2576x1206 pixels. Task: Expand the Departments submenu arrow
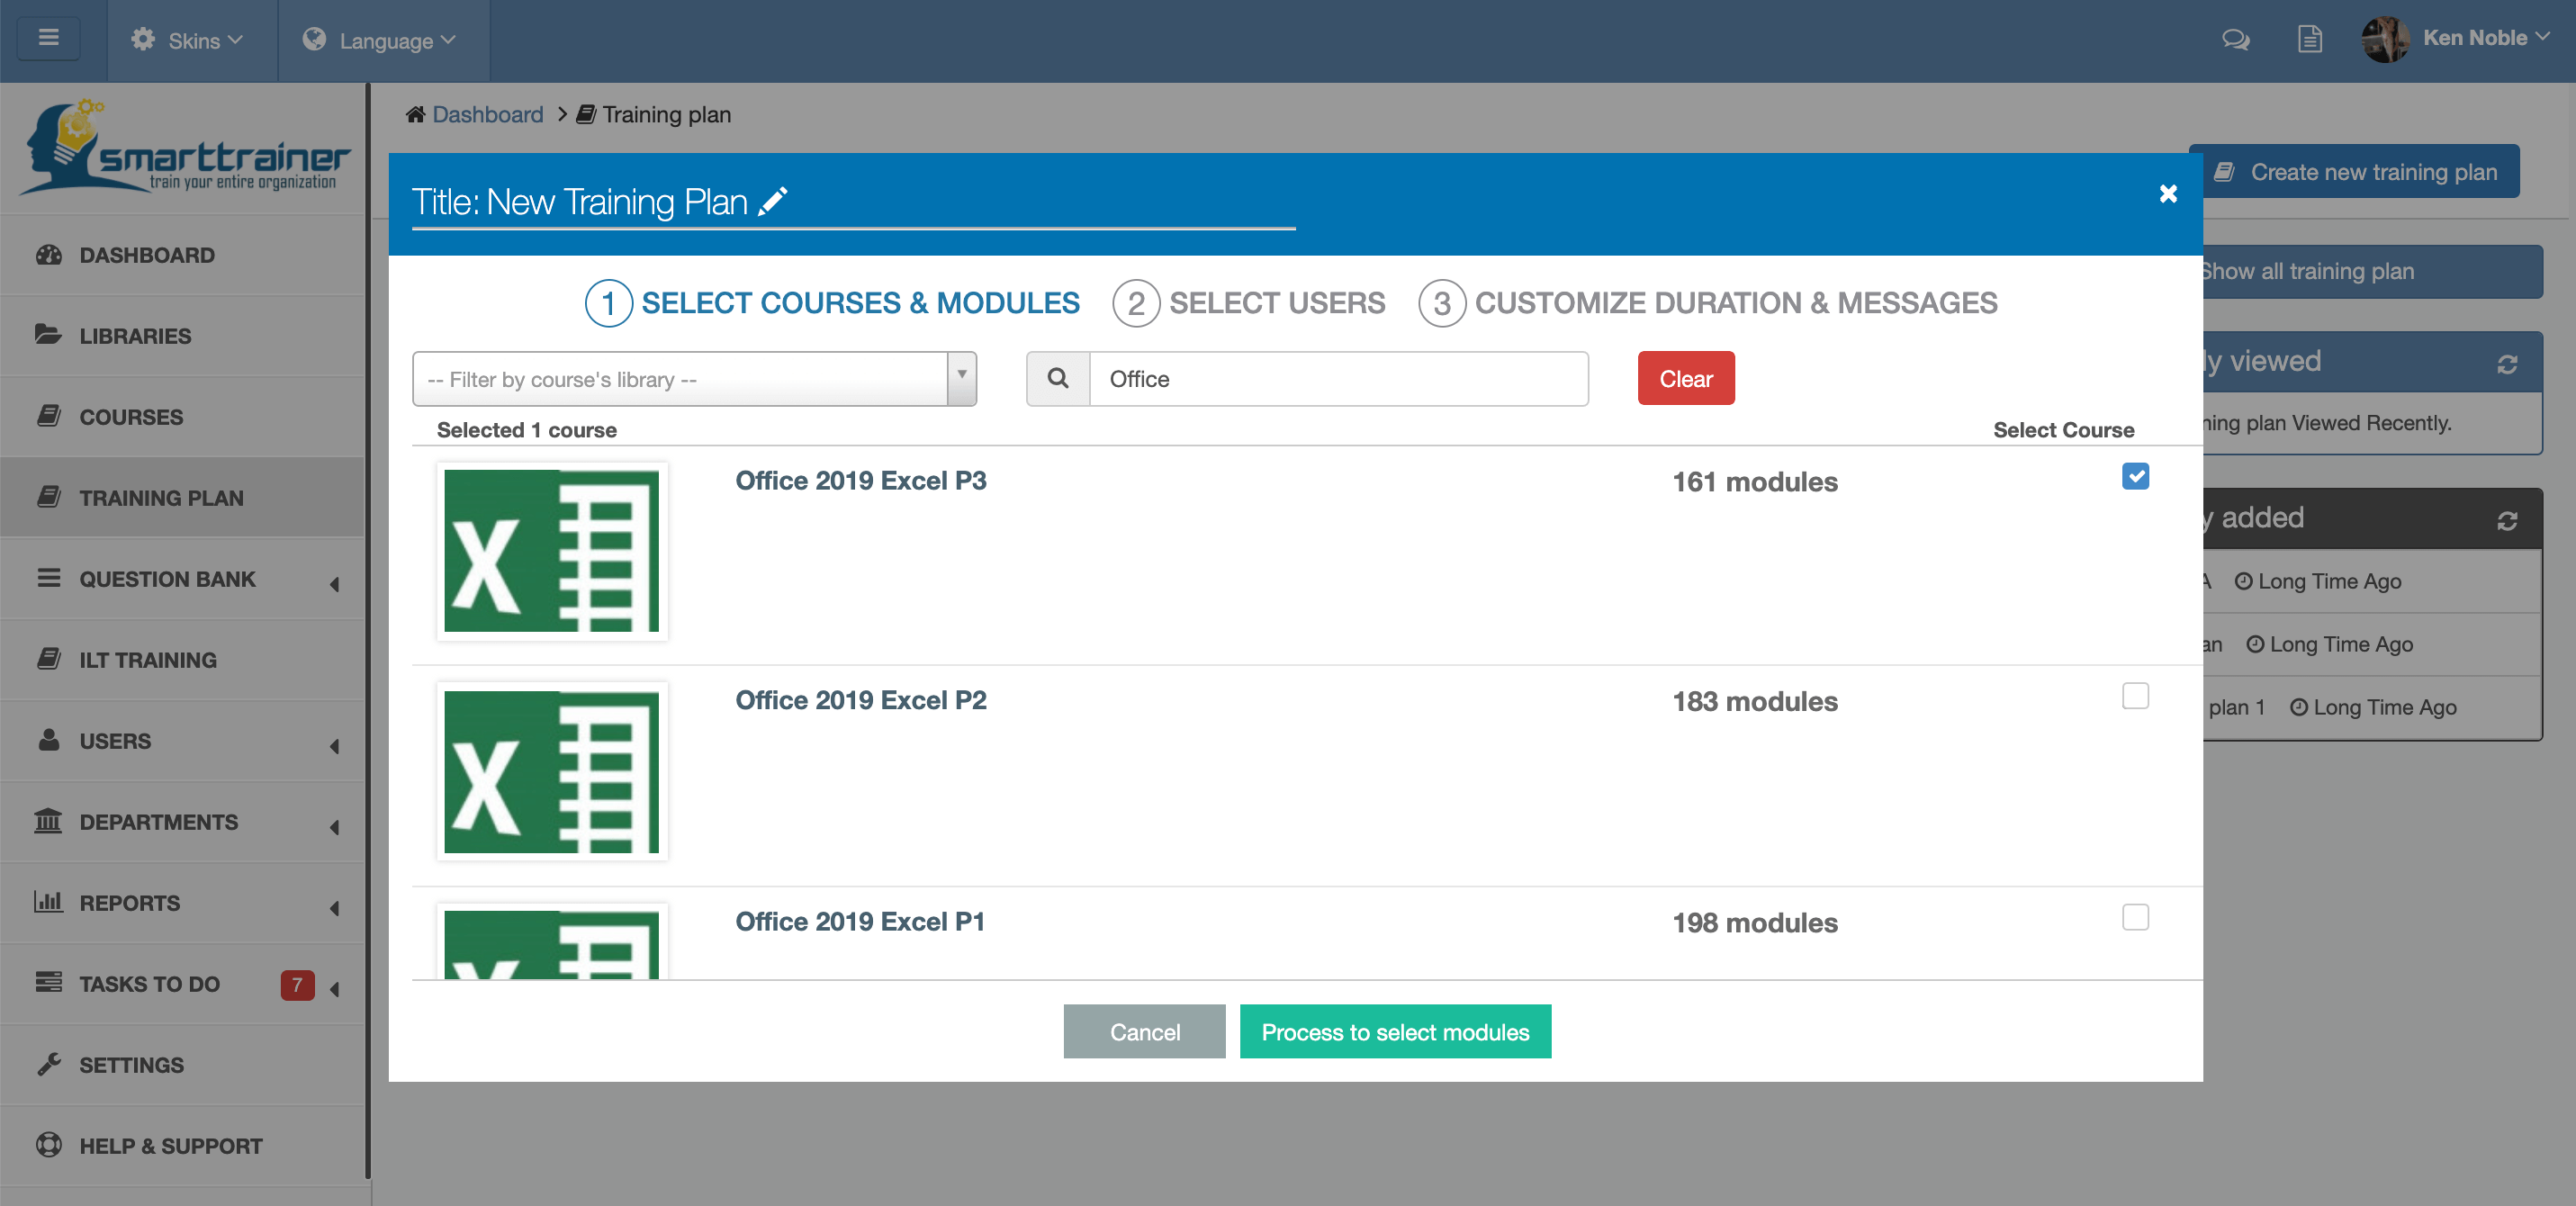click(334, 827)
